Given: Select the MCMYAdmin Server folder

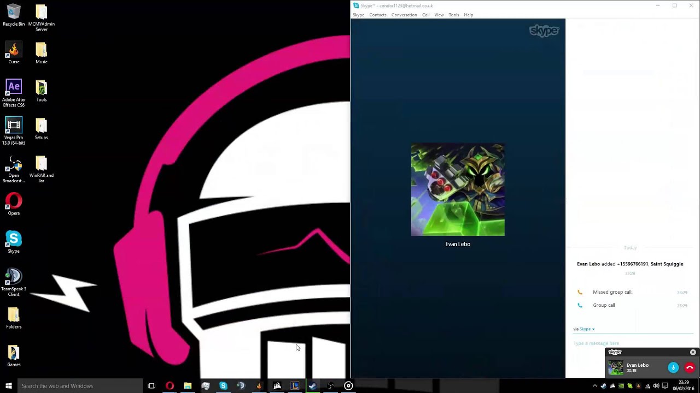Looking at the screenshot, I should (x=42, y=19).
